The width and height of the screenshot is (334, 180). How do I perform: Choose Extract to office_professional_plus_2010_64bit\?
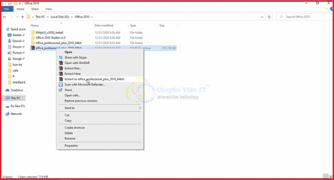(100, 79)
